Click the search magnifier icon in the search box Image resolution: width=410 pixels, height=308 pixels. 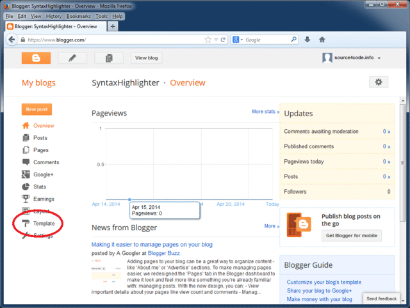coord(293,40)
